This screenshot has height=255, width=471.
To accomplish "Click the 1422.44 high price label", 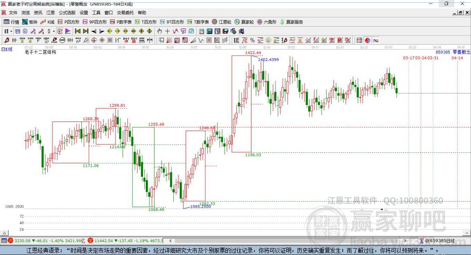I will pyautogui.click(x=253, y=52).
